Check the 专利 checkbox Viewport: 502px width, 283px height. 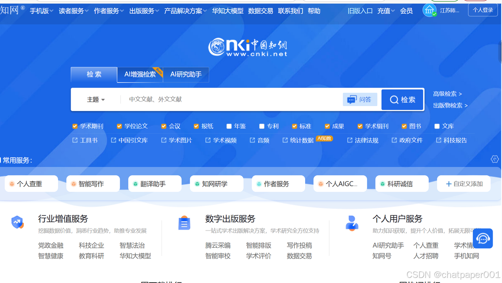point(262,126)
